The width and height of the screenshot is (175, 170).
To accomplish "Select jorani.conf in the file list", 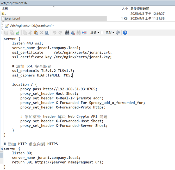I will [x=12, y=18].
